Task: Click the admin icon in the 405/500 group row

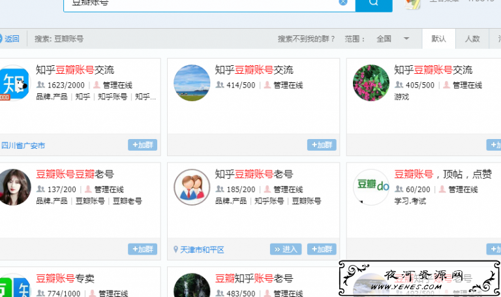Action: [447, 85]
